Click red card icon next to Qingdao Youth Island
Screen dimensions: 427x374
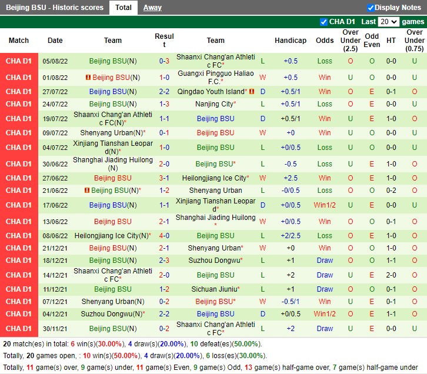[x=252, y=92]
